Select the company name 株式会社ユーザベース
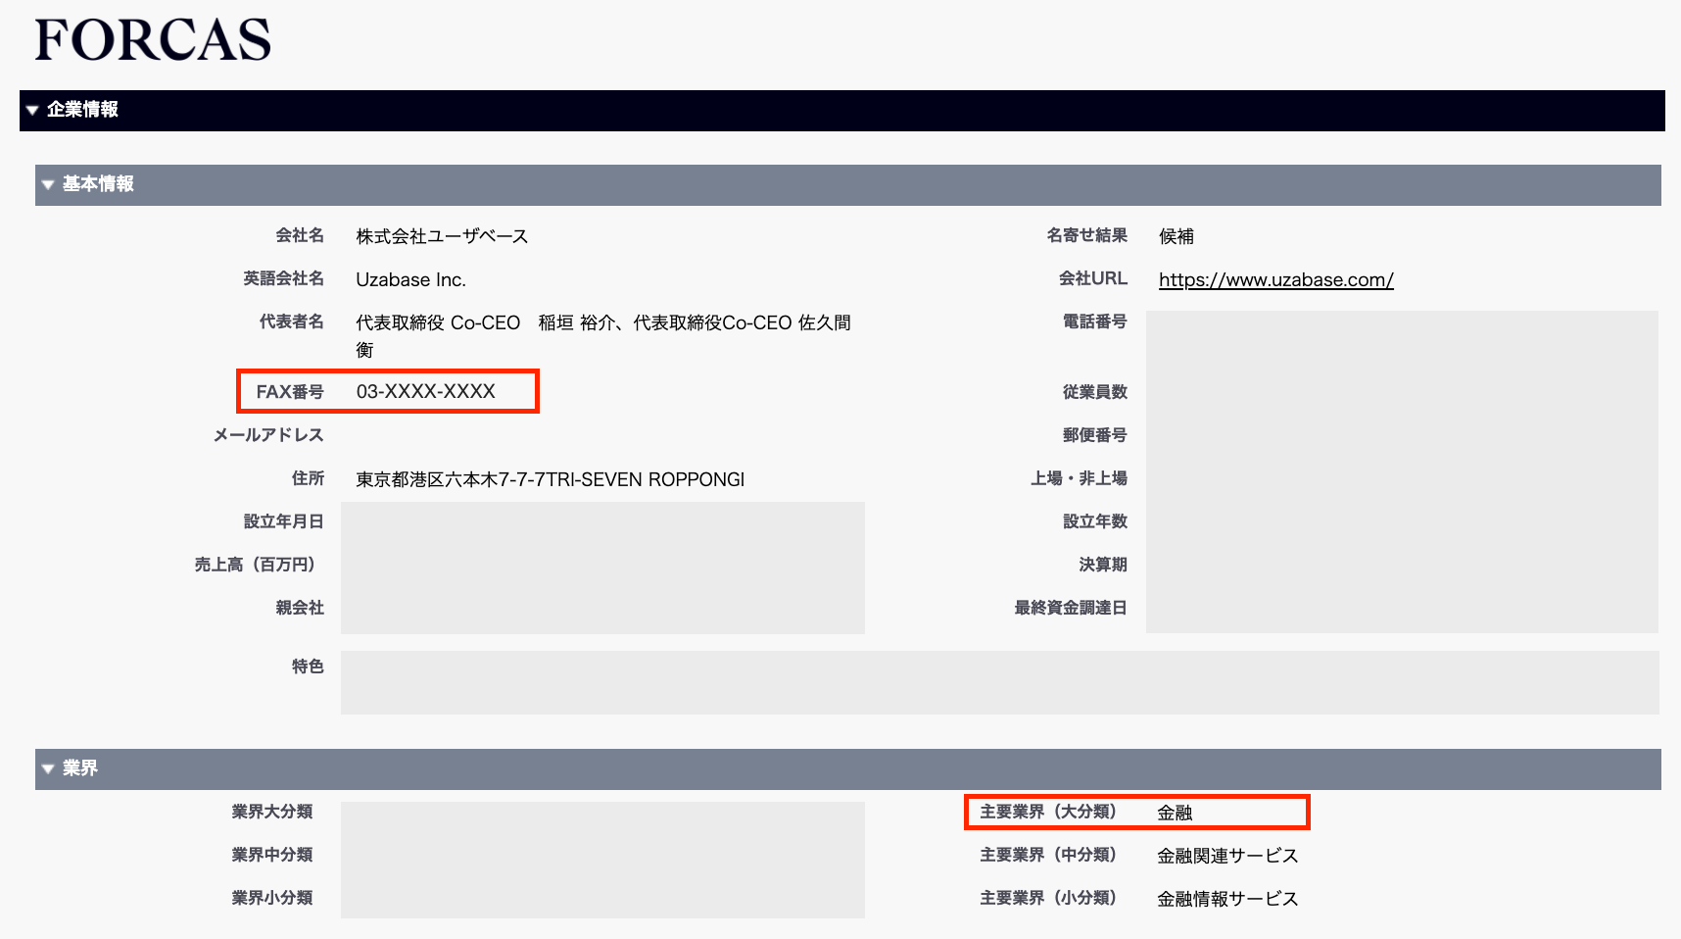The height and width of the screenshot is (939, 1681). coord(442,236)
